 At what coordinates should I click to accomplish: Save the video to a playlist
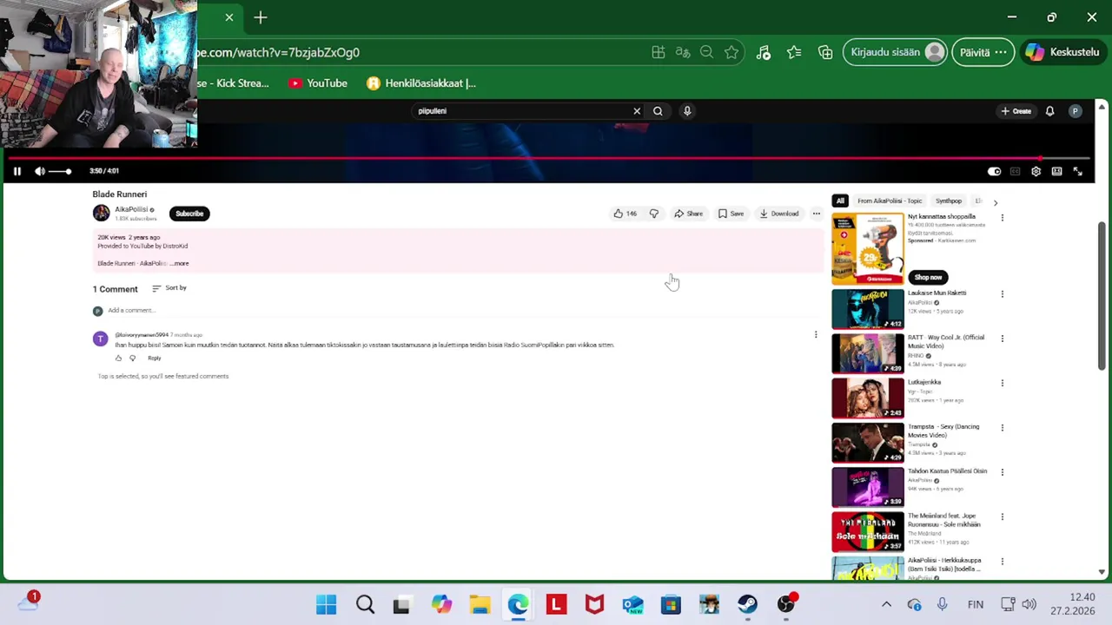pos(731,214)
